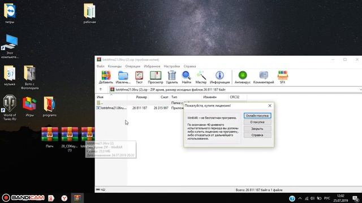
Task: Click the О покупке button
Action: [257, 122]
